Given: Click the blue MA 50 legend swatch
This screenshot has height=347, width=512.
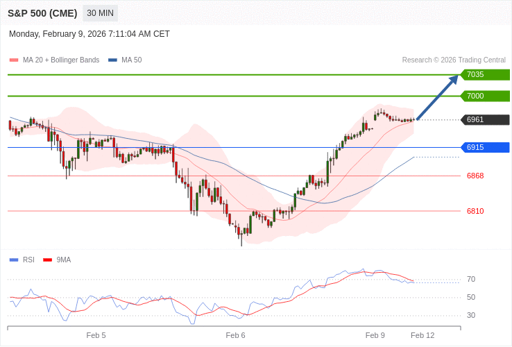Looking at the screenshot, I should coord(112,60).
